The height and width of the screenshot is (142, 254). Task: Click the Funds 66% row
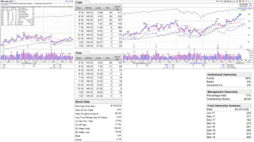pyautogui.click(x=229, y=78)
